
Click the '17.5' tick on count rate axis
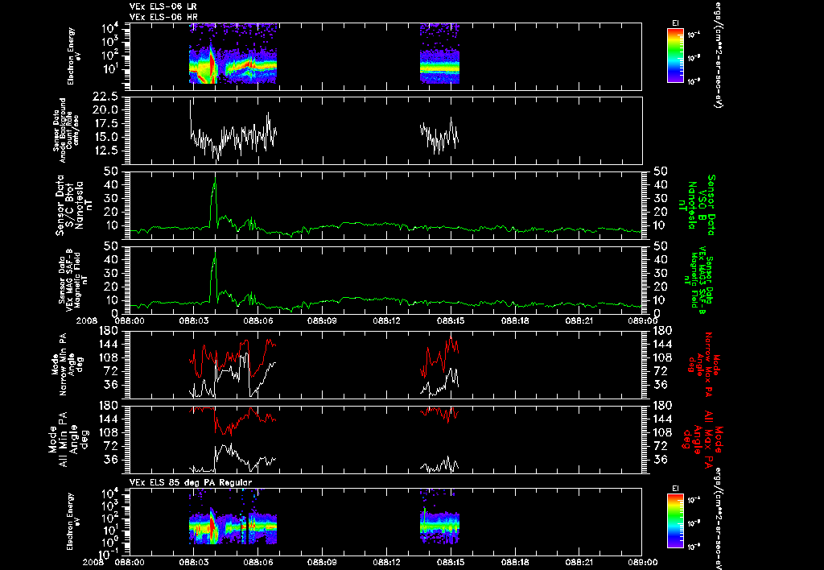[x=105, y=123]
